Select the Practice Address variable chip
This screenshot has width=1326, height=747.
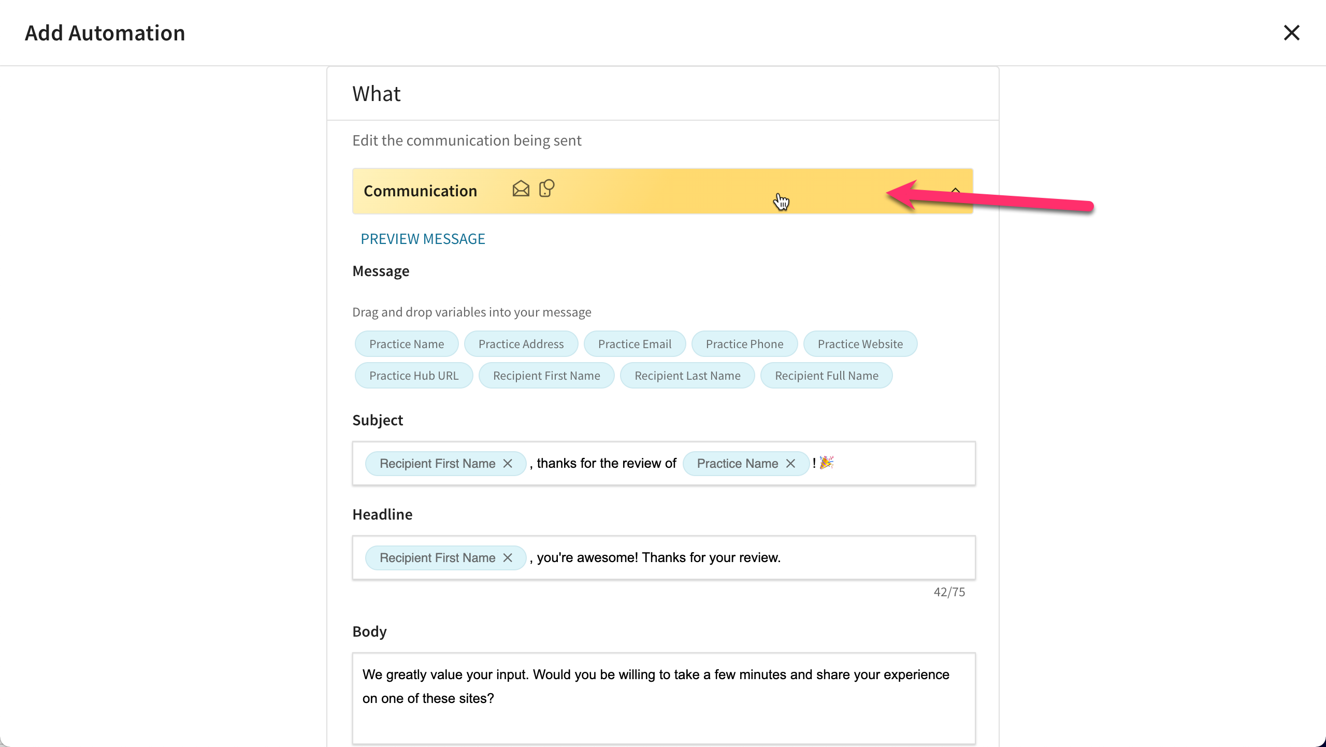pyautogui.click(x=521, y=344)
